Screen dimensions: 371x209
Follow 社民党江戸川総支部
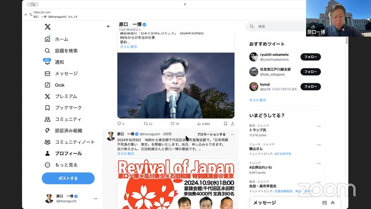click(310, 72)
